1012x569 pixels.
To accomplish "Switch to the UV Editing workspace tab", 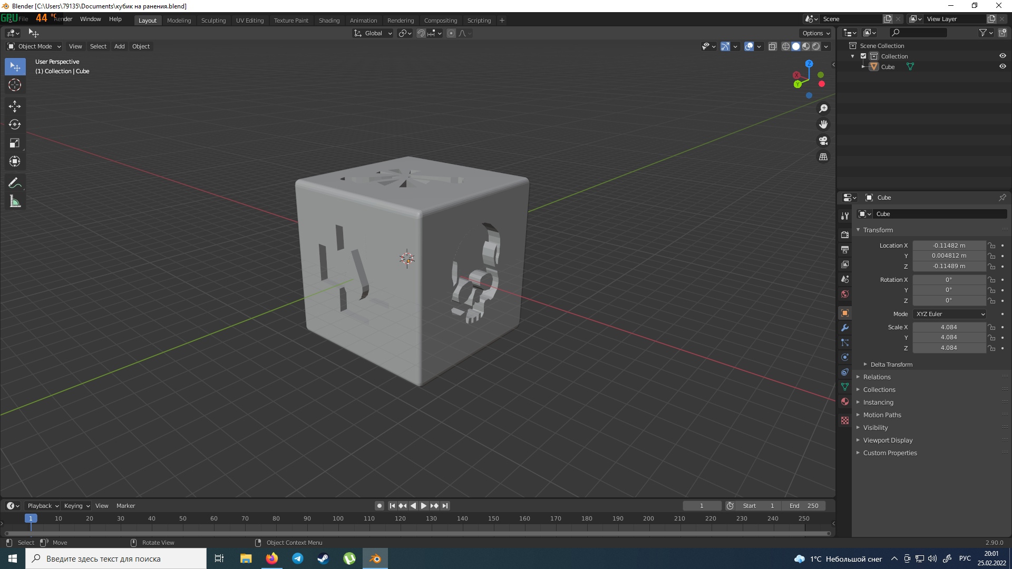I will 250,21.
